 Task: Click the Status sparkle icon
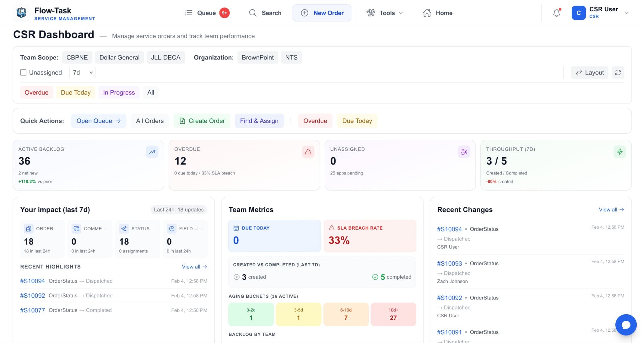click(x=124, y=229)
